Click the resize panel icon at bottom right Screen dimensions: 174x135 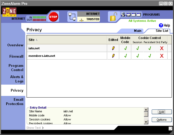(x=171, y=129)
